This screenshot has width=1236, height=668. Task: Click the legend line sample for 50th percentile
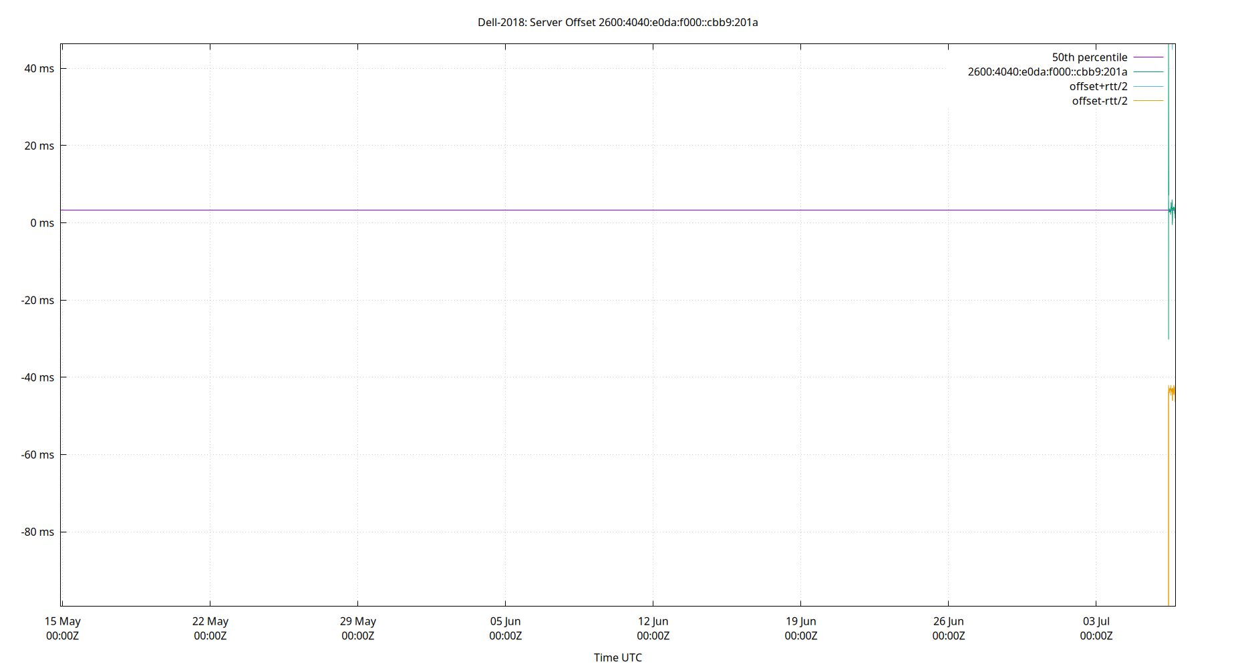[1147, 57]
